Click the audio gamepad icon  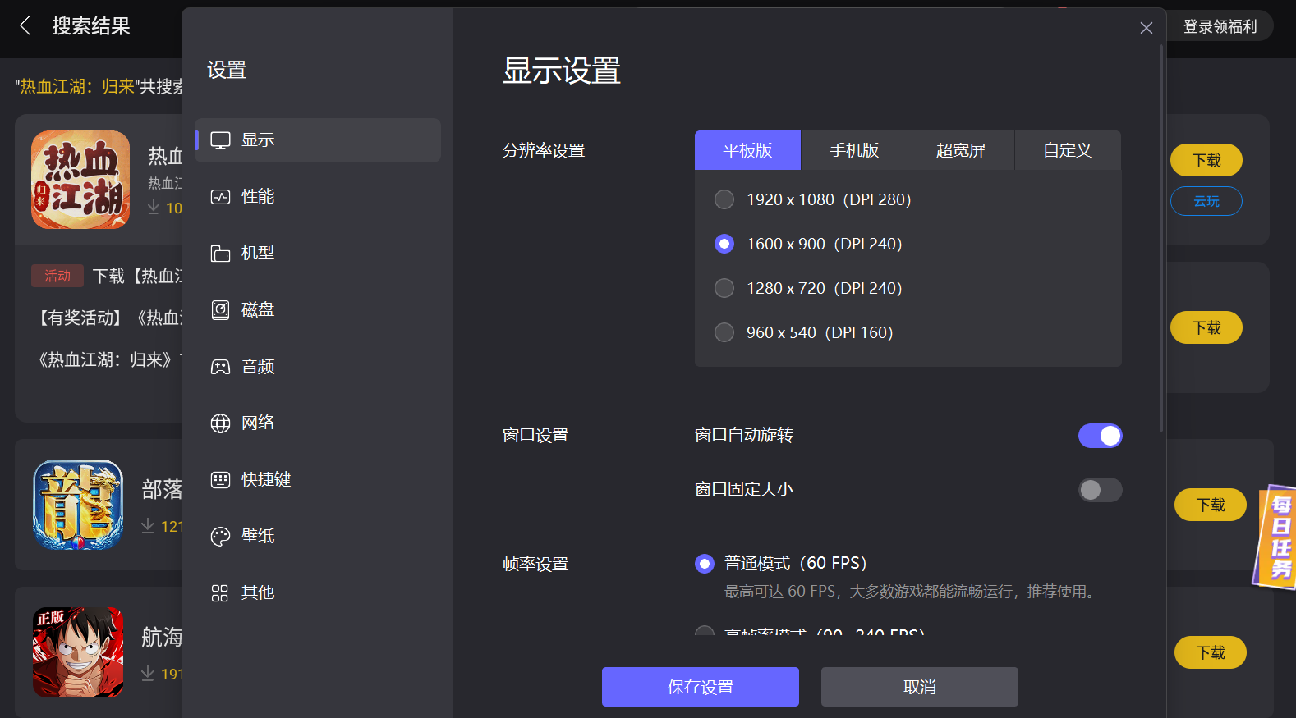(220, 367)
